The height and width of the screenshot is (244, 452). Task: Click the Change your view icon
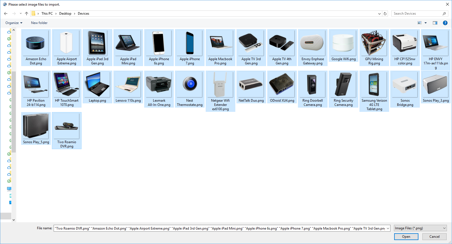coord(420,23)
